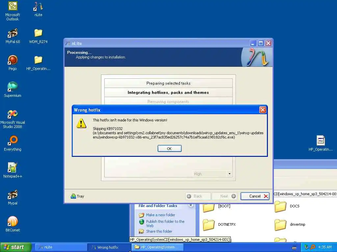
Task: Send nLite to Tray
Action: coord(77,196)
